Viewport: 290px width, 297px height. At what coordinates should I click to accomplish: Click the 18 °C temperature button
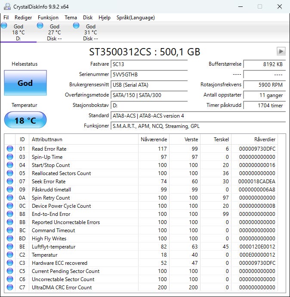point(25,120)
